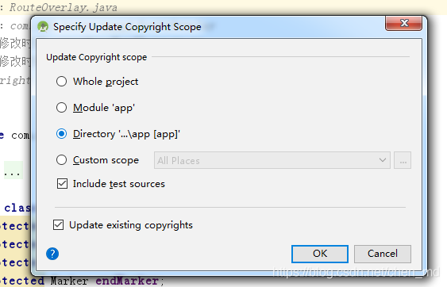Expand the chevron arrow of scope dropdown
The width and height of the screenshot is (447, 287).
coord(383,160)
